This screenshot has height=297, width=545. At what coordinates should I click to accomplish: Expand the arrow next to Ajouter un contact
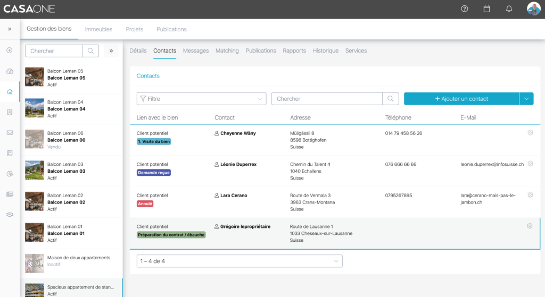[x=526, y=99]
